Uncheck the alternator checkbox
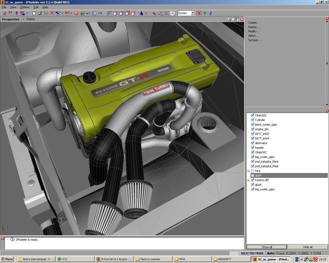This screenshot has height=263, width=329. pyautogui.click(x=253, y=143)
